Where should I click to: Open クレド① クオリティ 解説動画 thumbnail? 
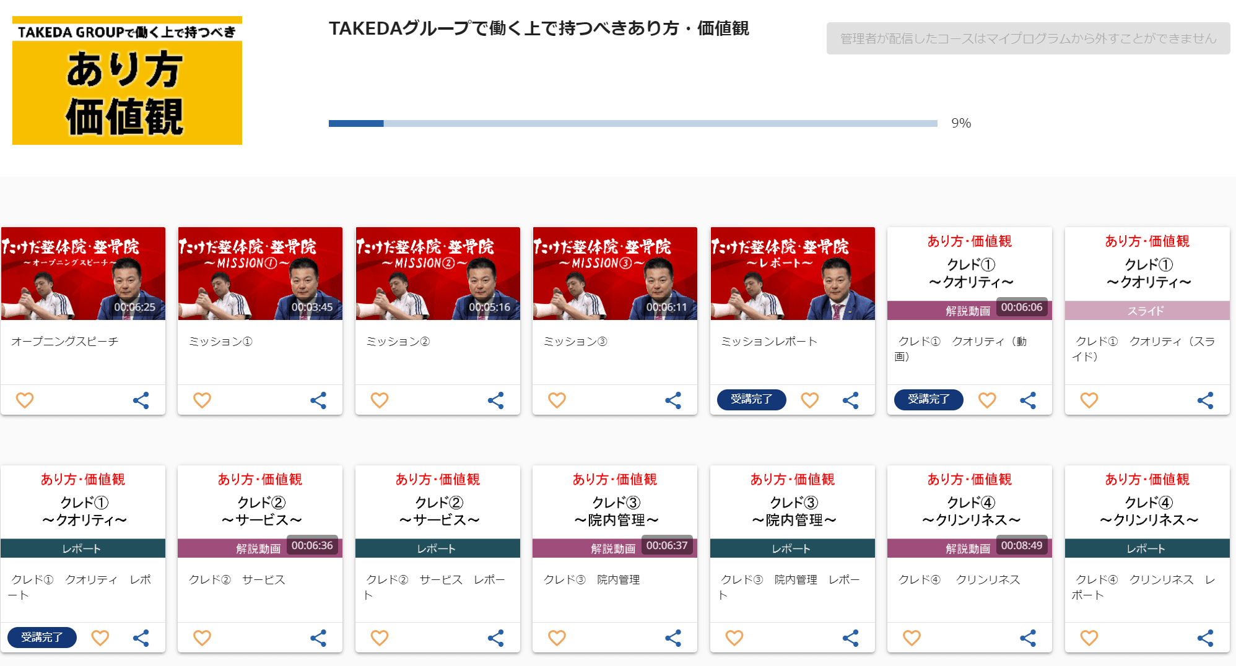(970, 274)
